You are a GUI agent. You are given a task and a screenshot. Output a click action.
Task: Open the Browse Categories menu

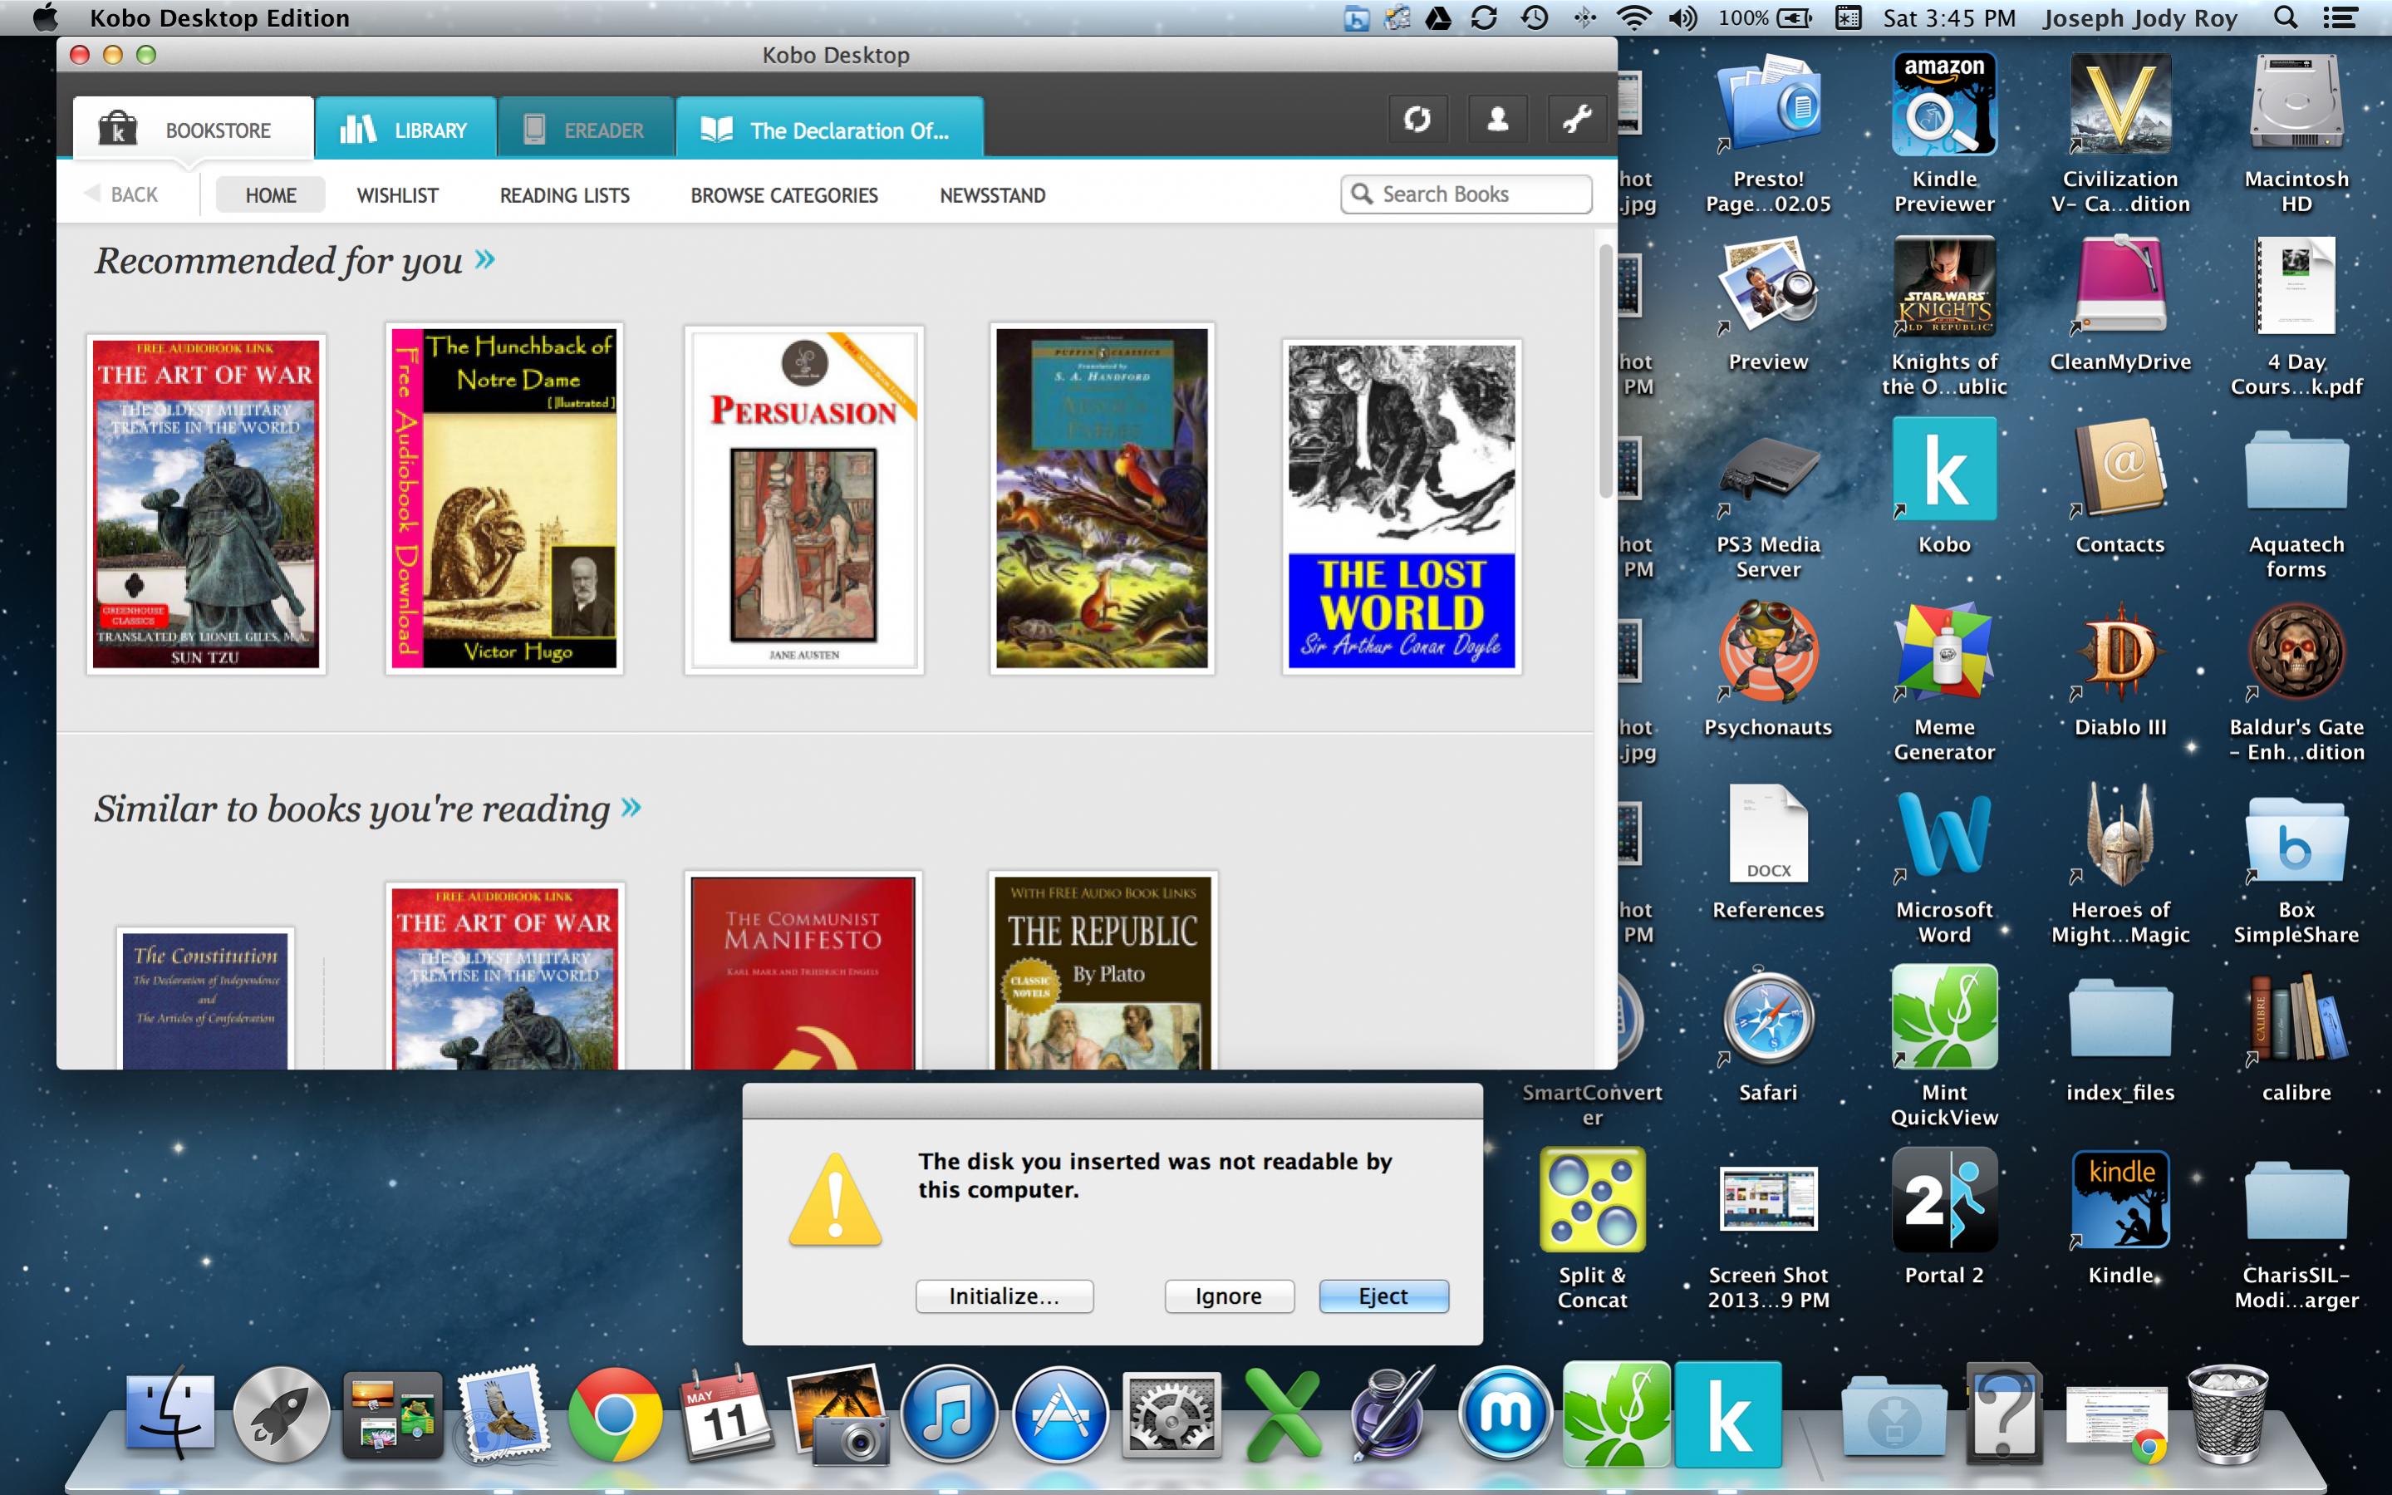click(783, 196)
